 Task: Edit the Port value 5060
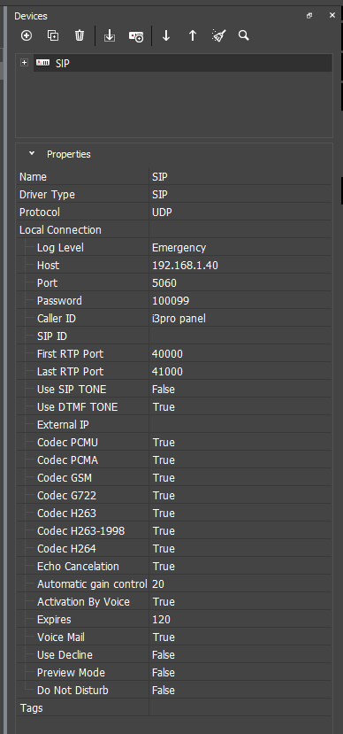pos(240,283)
